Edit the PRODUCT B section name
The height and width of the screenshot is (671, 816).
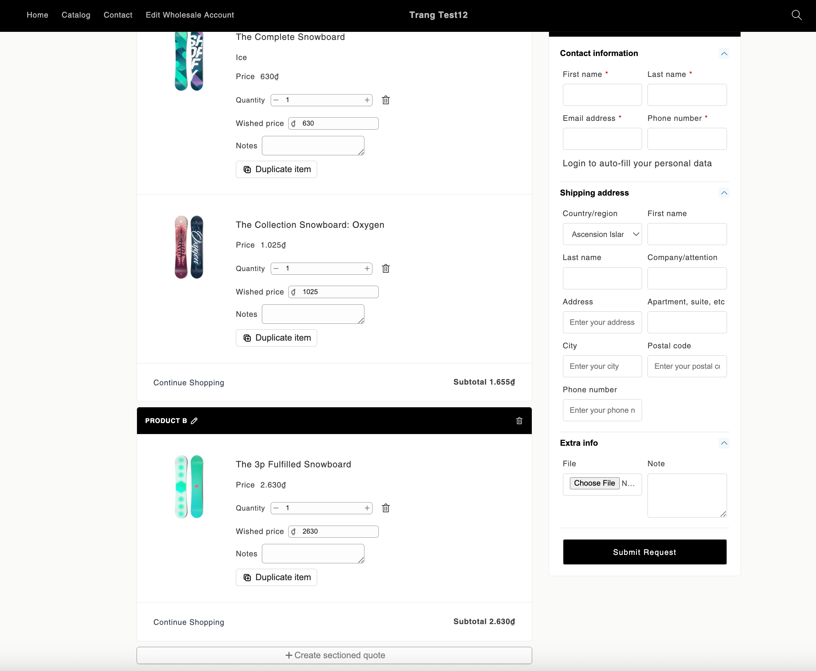coord(194,420)
